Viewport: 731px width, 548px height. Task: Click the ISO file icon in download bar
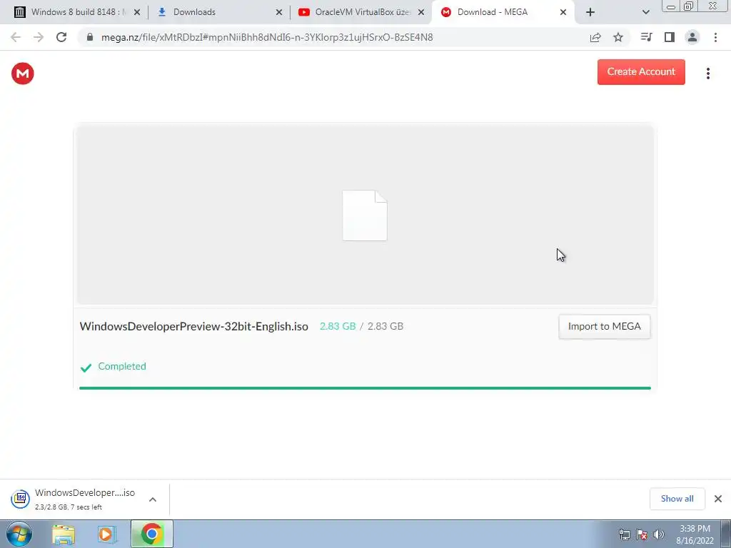[x=21, y=499]
